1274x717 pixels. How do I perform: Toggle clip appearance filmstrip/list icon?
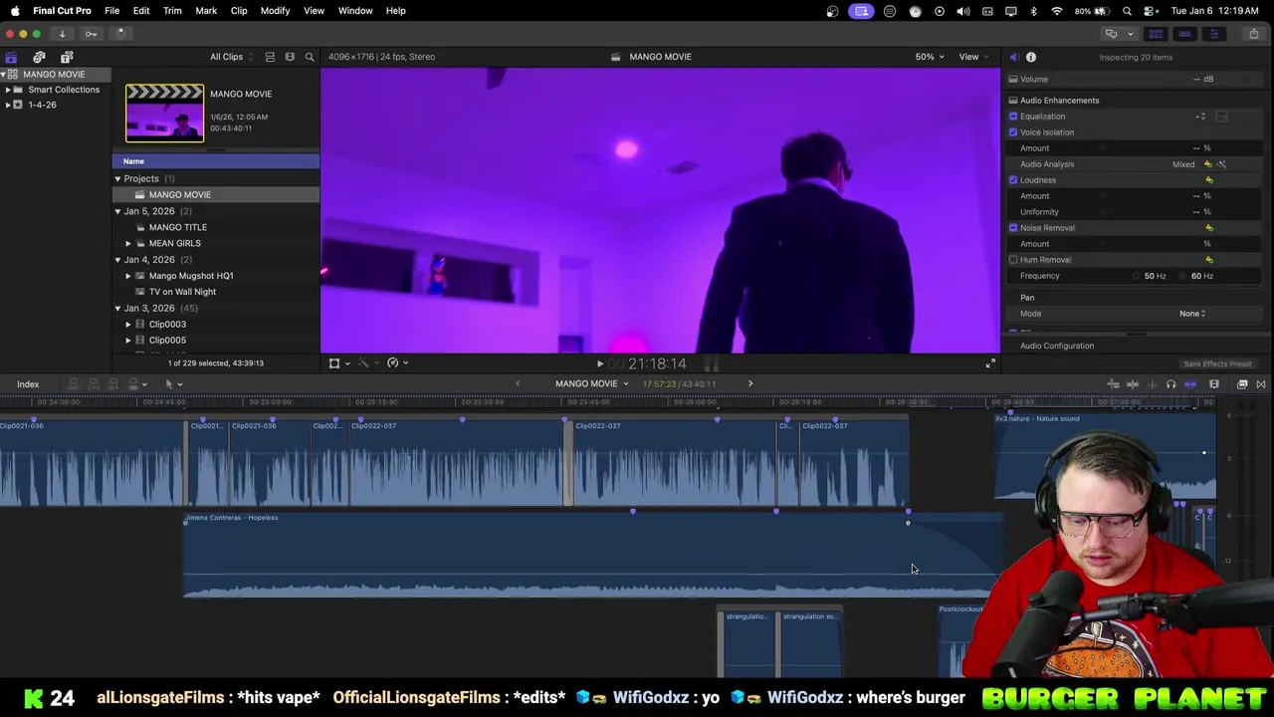[270, 57]
